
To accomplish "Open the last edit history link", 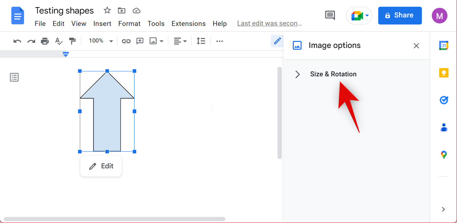I will coord(269,24).
